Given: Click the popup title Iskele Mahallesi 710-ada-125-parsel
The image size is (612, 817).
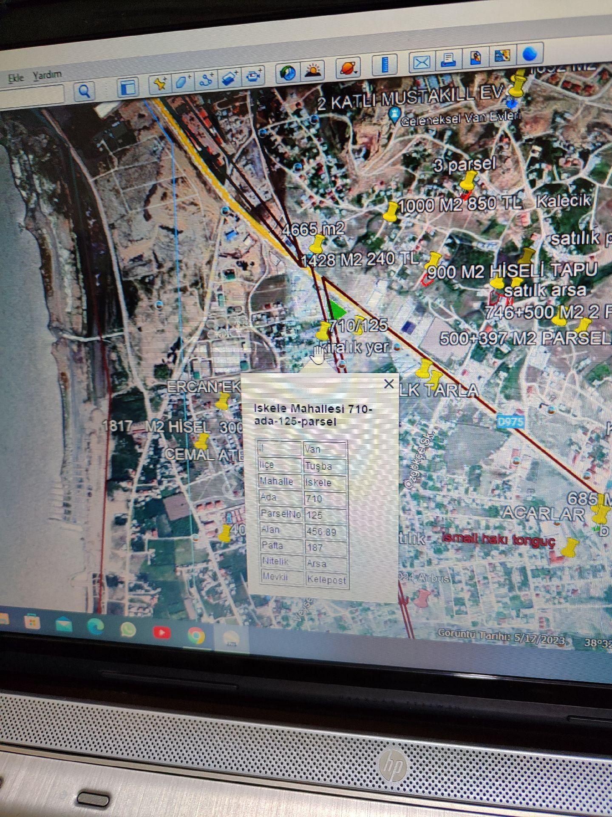Looking at the screenshot, I should tap(313, 415).
